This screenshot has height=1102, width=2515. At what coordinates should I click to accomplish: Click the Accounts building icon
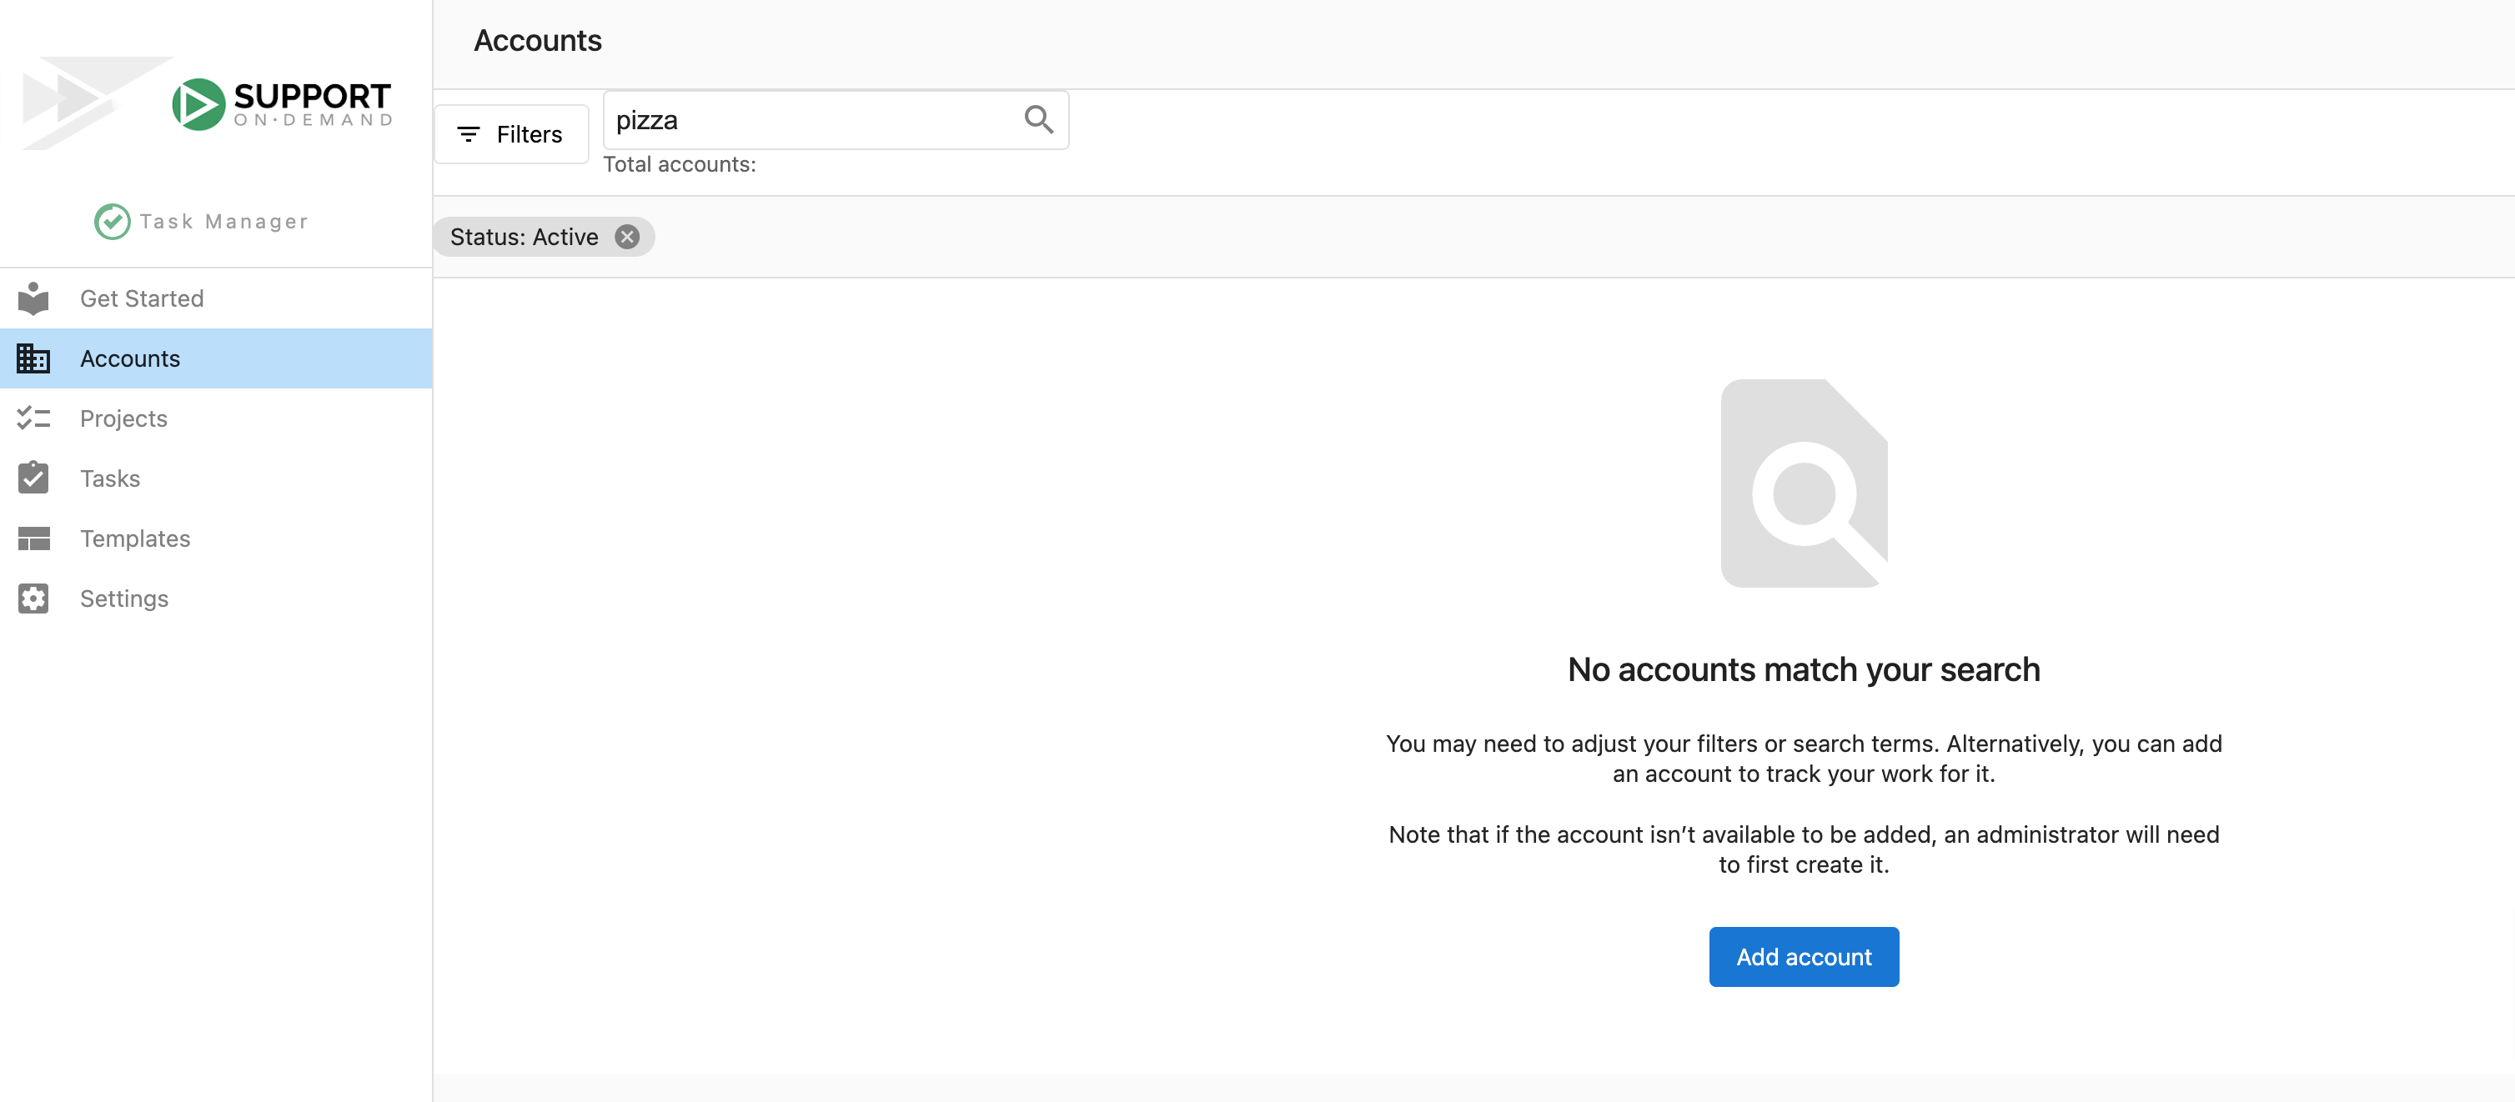click(x=33, y=358)
